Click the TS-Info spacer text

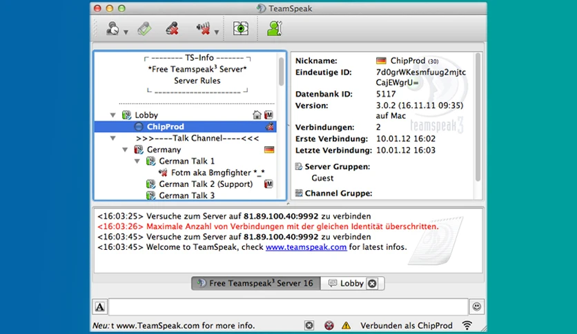pos(197,58)
